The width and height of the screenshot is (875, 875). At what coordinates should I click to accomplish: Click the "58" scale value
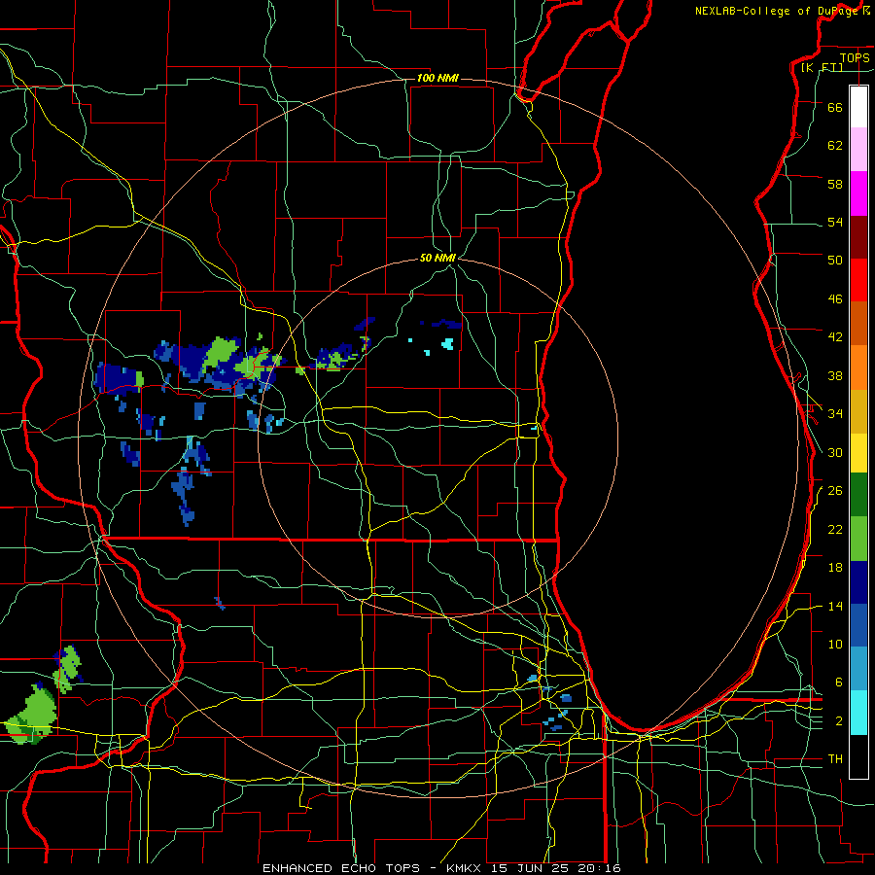[835, 184]
